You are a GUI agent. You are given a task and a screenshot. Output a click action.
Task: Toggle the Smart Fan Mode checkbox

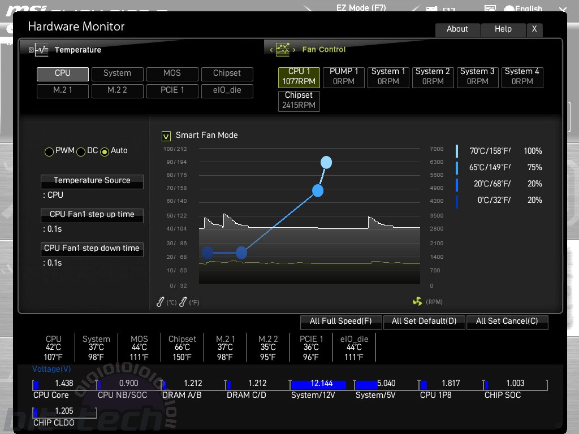[166, 136]
